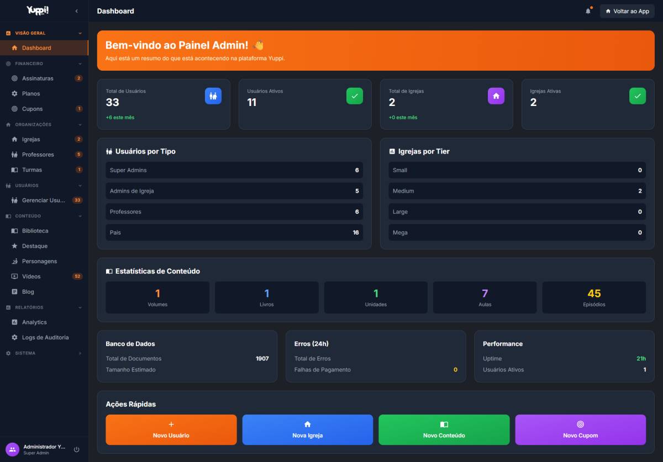Click the Professores row showing 6

pos(234,211)
